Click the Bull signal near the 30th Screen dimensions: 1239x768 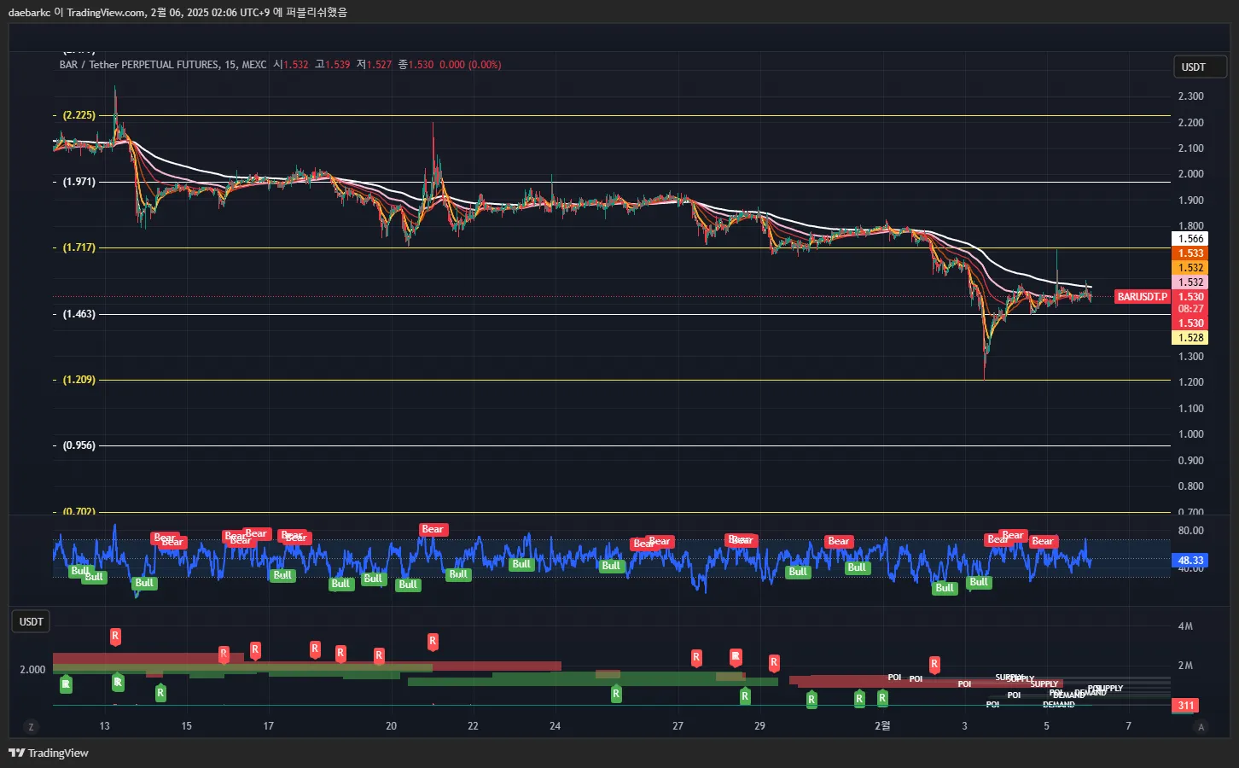coord(798,572)
